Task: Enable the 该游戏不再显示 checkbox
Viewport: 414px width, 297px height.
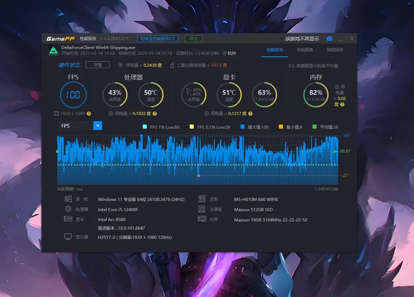Action: tap(281, 39)
